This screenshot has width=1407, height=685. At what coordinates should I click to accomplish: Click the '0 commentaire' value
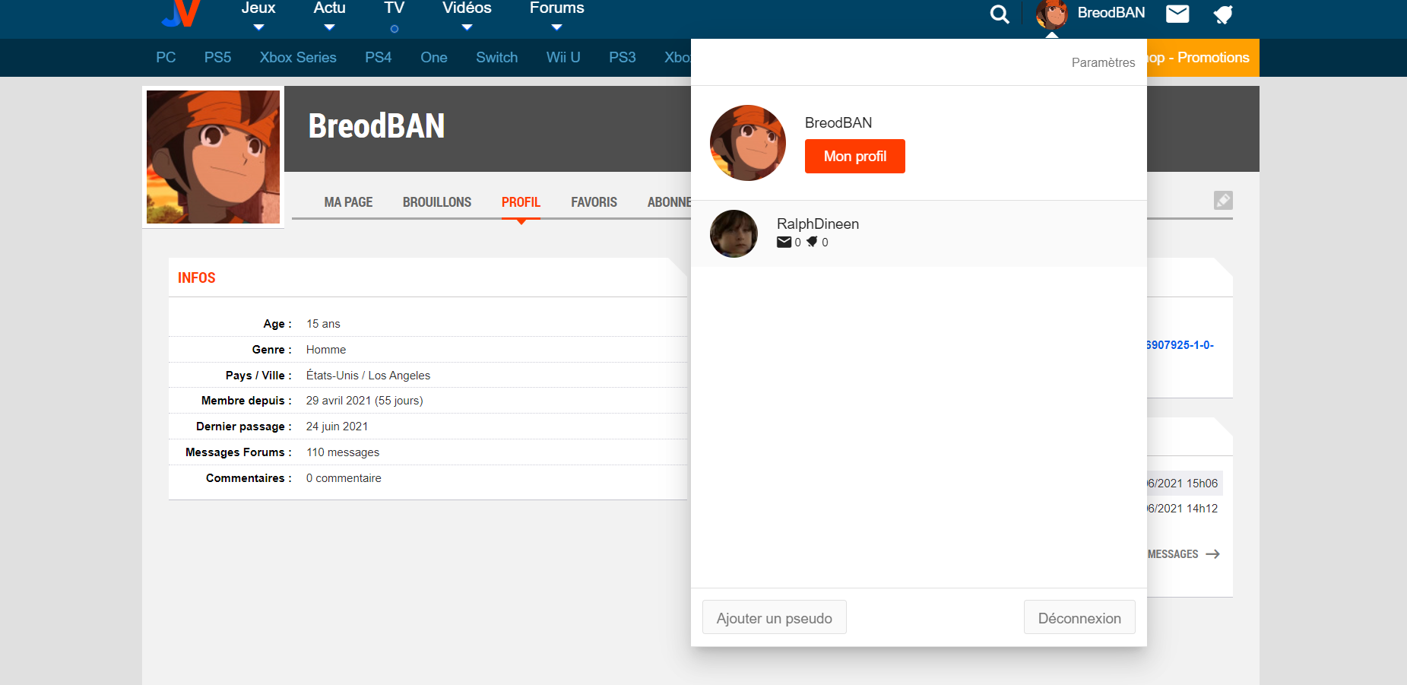(x=344, y=478)
